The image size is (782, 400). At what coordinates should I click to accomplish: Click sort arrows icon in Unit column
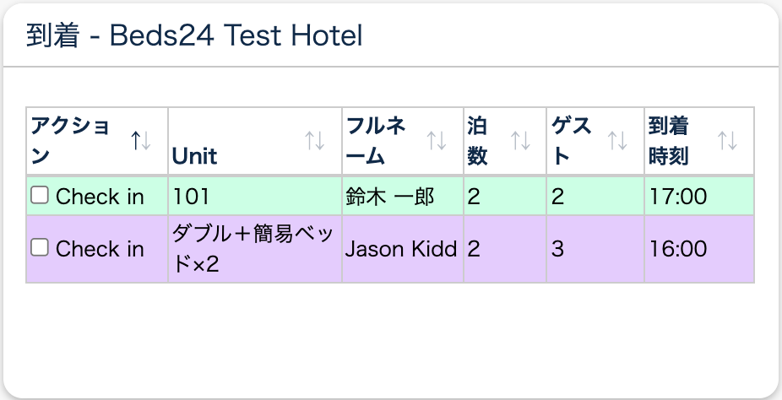pyautogui.click(x=315, y=141)
